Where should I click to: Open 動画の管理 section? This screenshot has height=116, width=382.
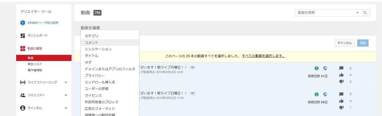click(x=35, y=48)
